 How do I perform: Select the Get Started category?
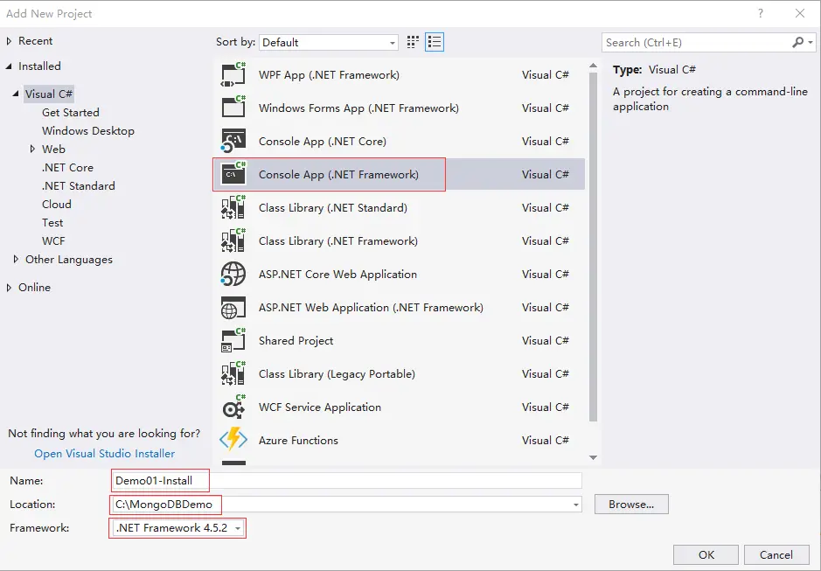click(71, 113)
